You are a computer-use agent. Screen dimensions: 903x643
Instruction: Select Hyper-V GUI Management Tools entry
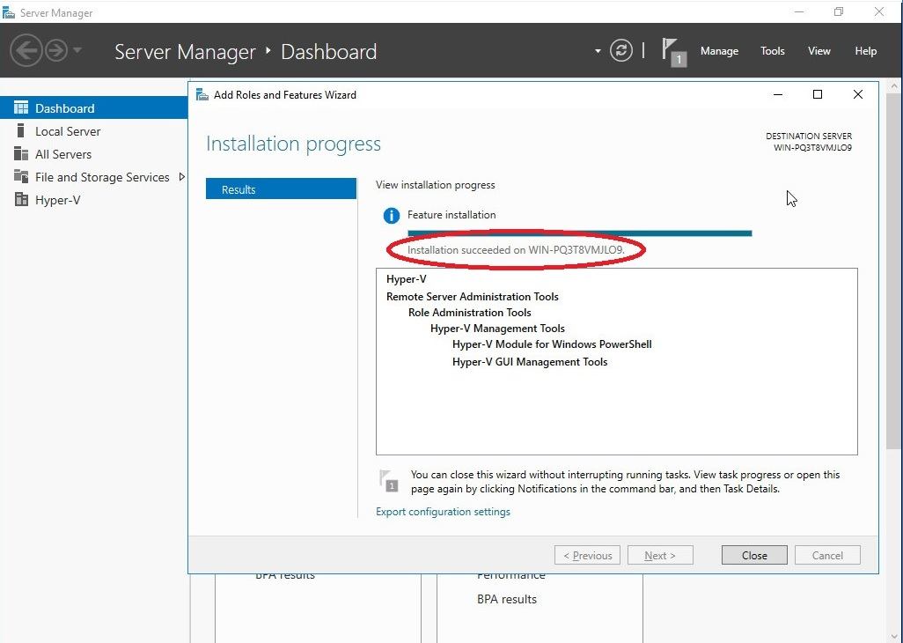pos(530,362)
